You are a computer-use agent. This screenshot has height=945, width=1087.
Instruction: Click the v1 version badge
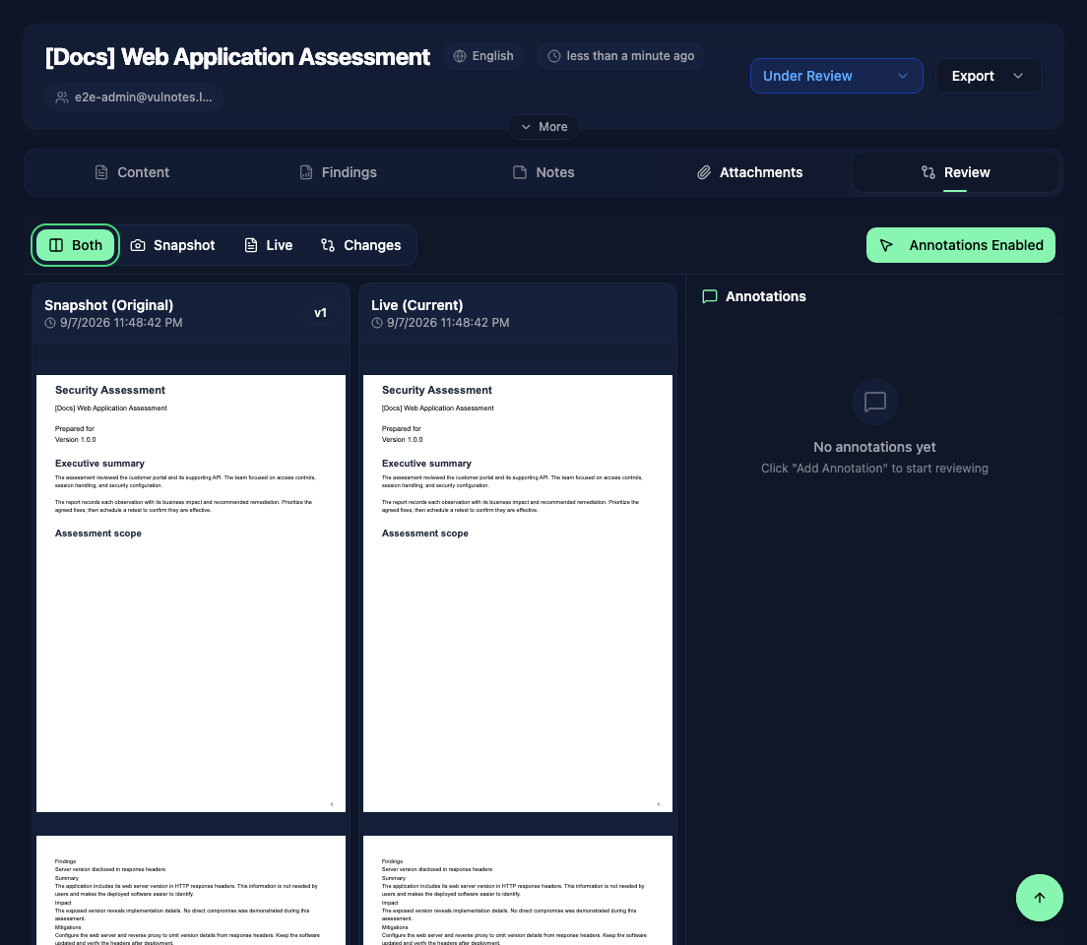[x=320, y=313]
